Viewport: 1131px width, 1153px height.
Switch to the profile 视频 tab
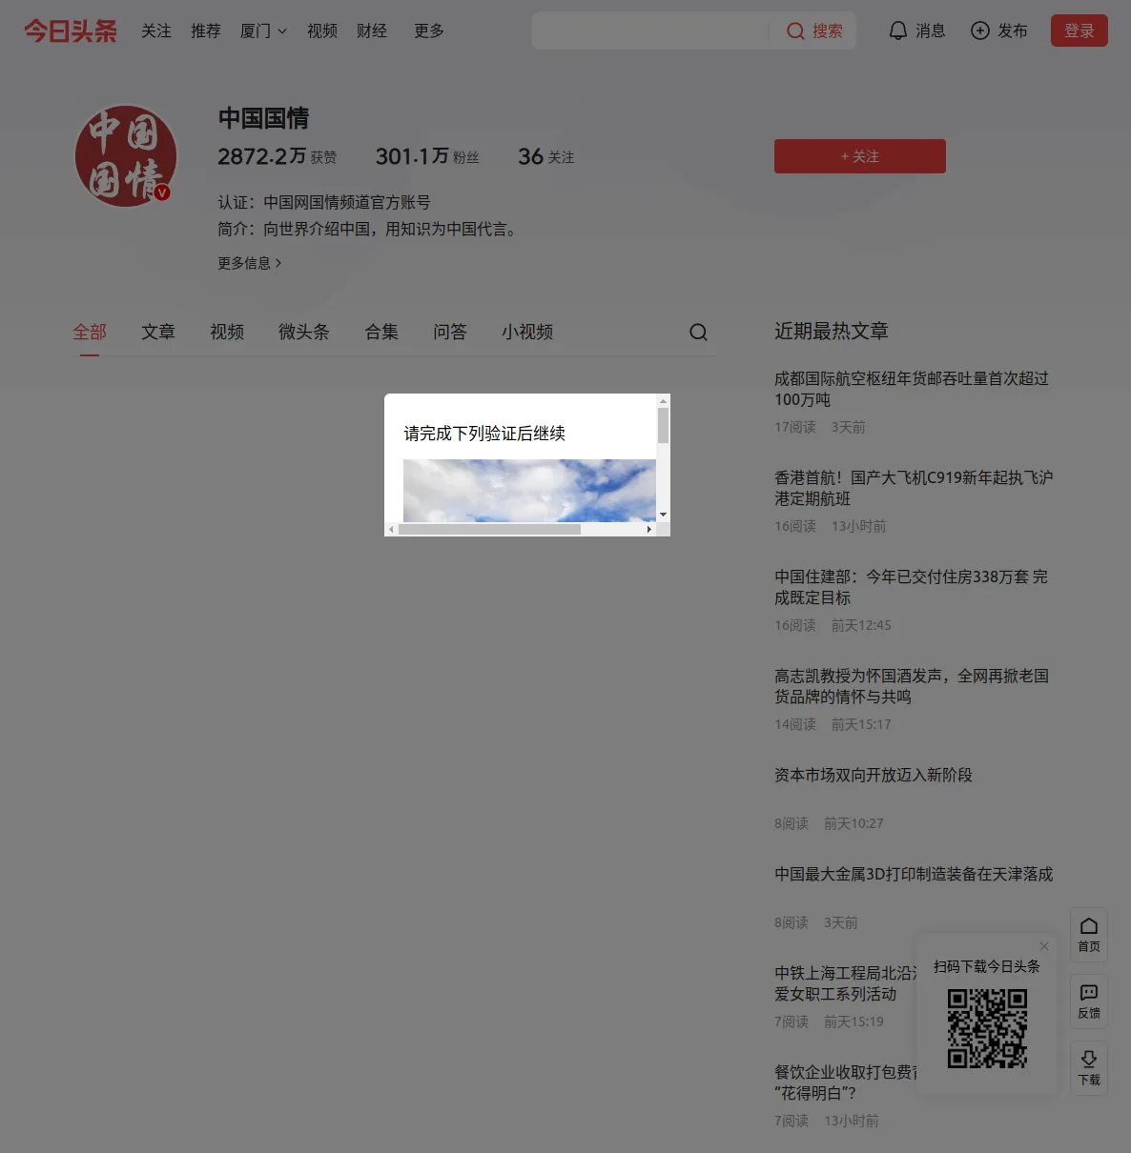point(227,332)
